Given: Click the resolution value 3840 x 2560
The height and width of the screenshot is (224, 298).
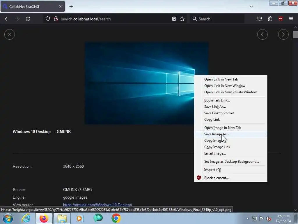Looking at the screenshot, I should tap(73, 166).
